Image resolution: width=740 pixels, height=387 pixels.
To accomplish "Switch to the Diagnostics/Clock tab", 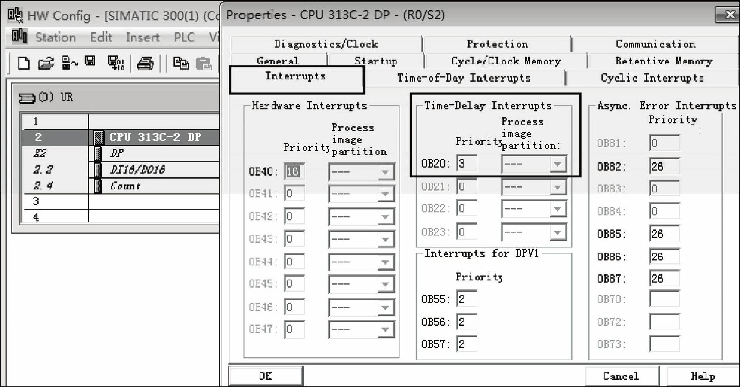I will point(326,44).
